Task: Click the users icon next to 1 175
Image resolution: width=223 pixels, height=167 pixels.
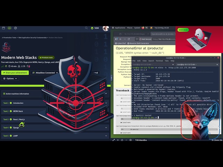Action: tap(19, 66)
